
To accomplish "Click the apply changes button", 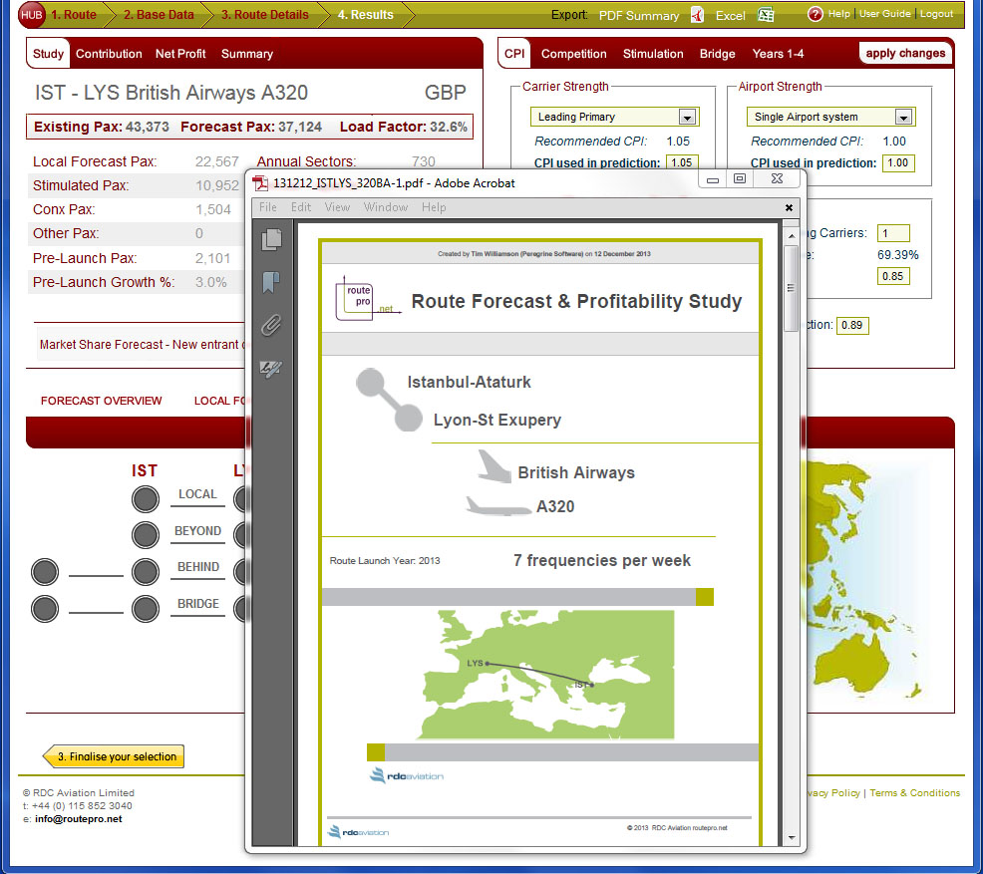I will (905, 53).
